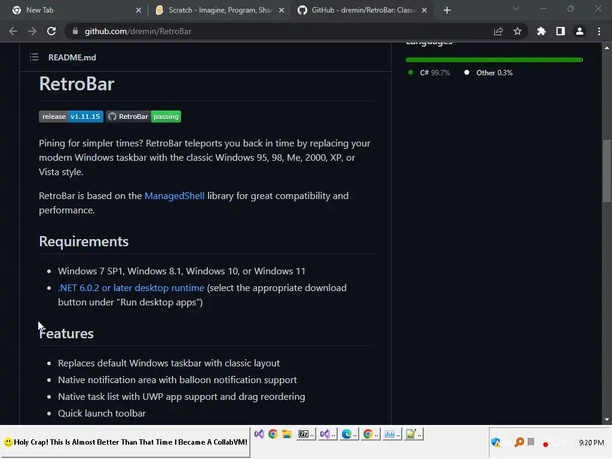
Task: Switch to the Scratch tab
Action: 220,10
